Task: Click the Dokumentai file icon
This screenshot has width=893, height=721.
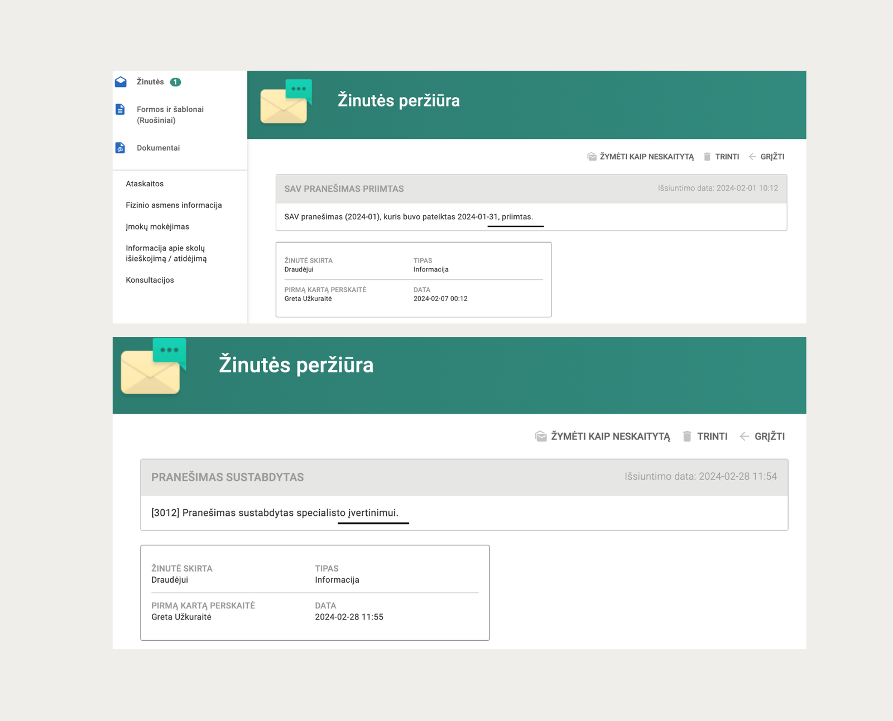Action: pyautogui.click(x=120, y=148)
